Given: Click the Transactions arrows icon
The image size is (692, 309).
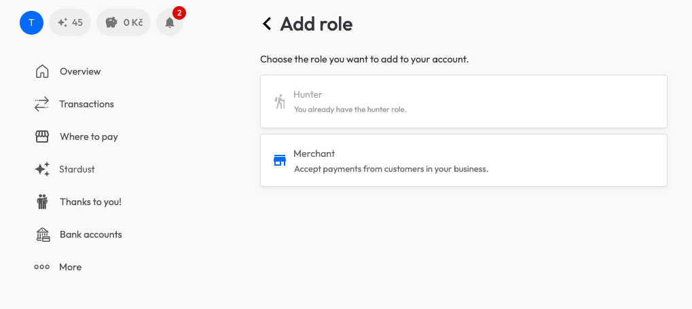Looking at the screenshot, I should pos(41,104).
